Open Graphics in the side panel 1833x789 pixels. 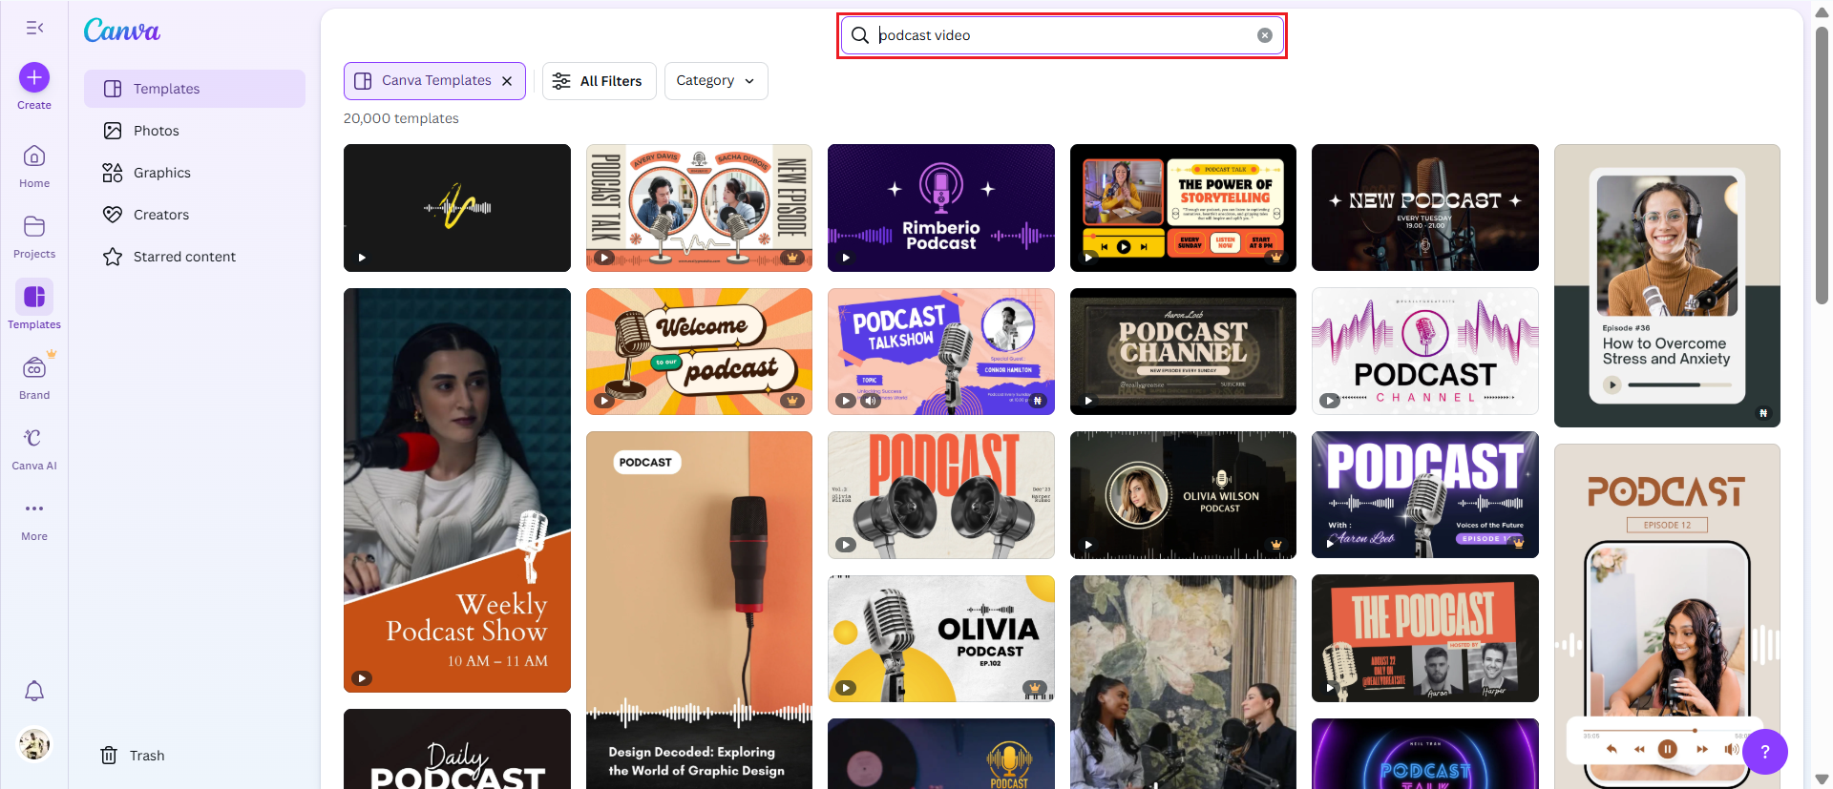[x=195, y=173]
